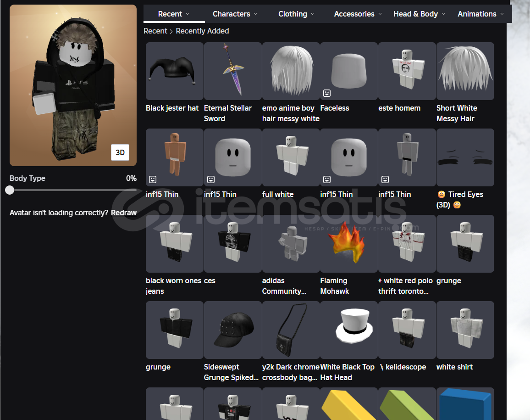Click the Body Type label
Viewport: 530px width, 420px height.
(28, 179)
